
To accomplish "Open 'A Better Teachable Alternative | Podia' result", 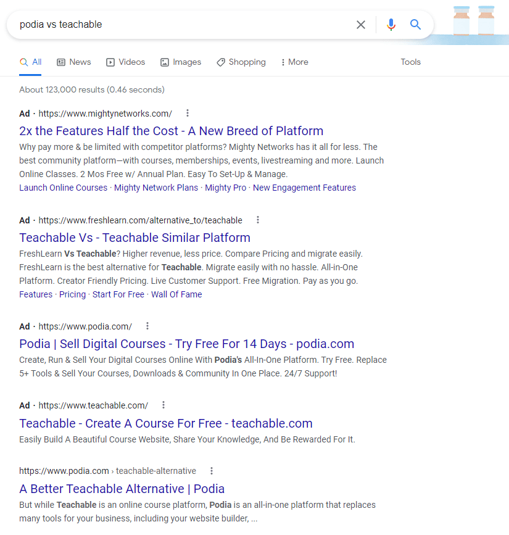I will coord(122,489).
